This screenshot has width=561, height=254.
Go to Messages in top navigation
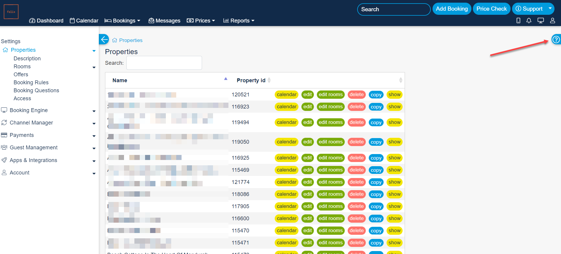coord(164,21)
